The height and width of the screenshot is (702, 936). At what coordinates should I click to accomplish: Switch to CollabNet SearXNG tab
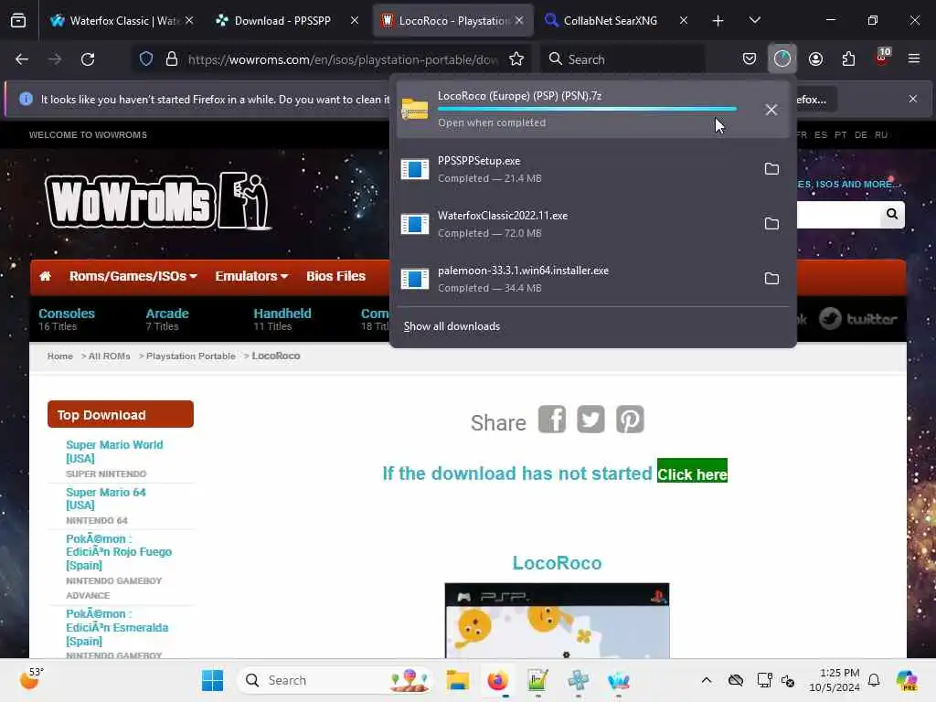(616, 20)
